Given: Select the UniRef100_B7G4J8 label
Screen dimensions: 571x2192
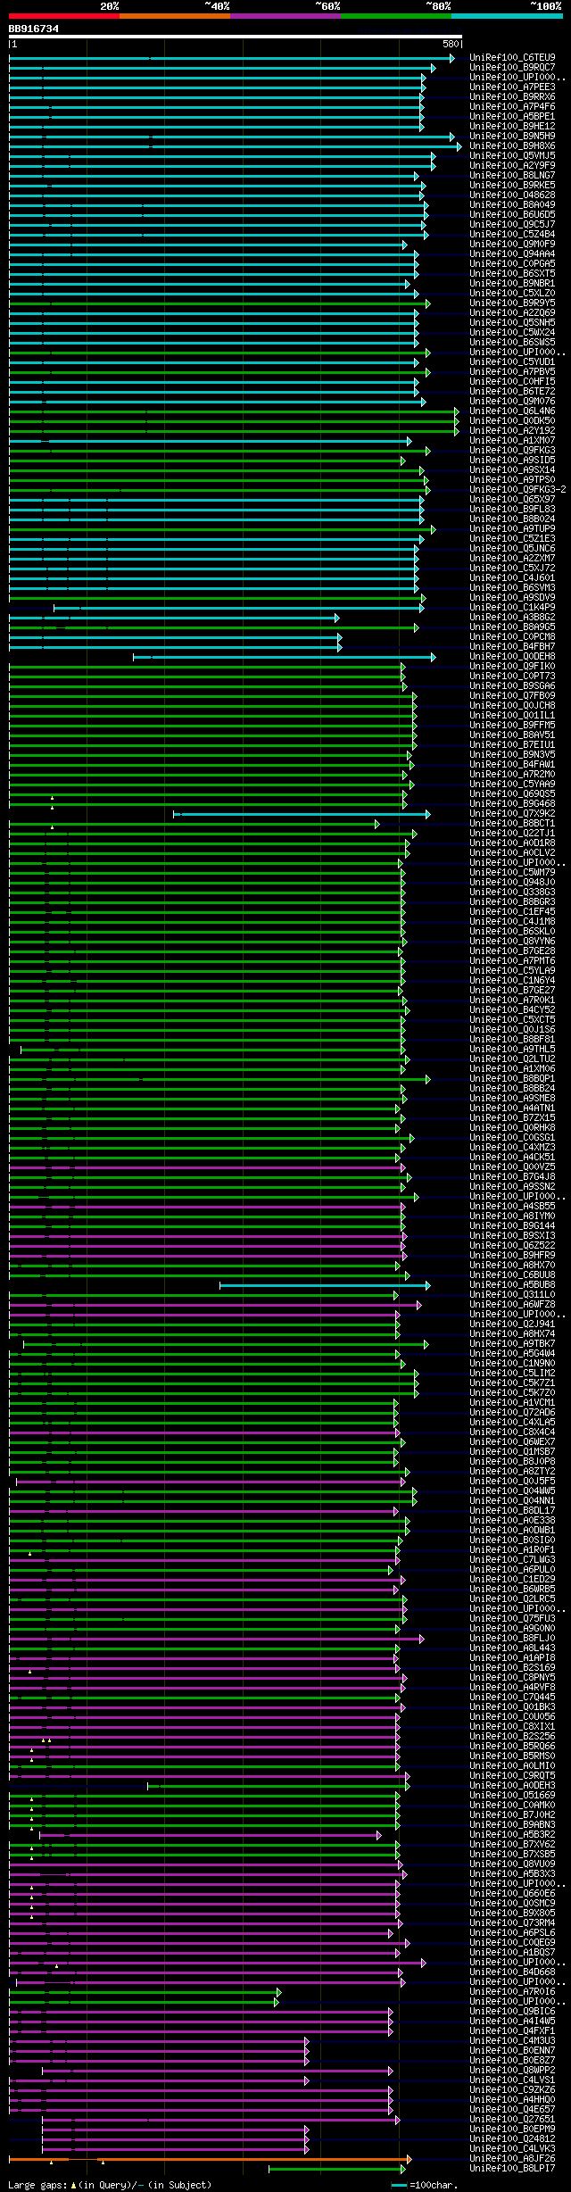Looking at the screenshot, I should tap(512, 1176).
